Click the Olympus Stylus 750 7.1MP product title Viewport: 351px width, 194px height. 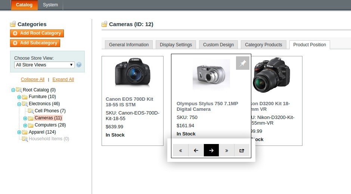tap(207, 106)
